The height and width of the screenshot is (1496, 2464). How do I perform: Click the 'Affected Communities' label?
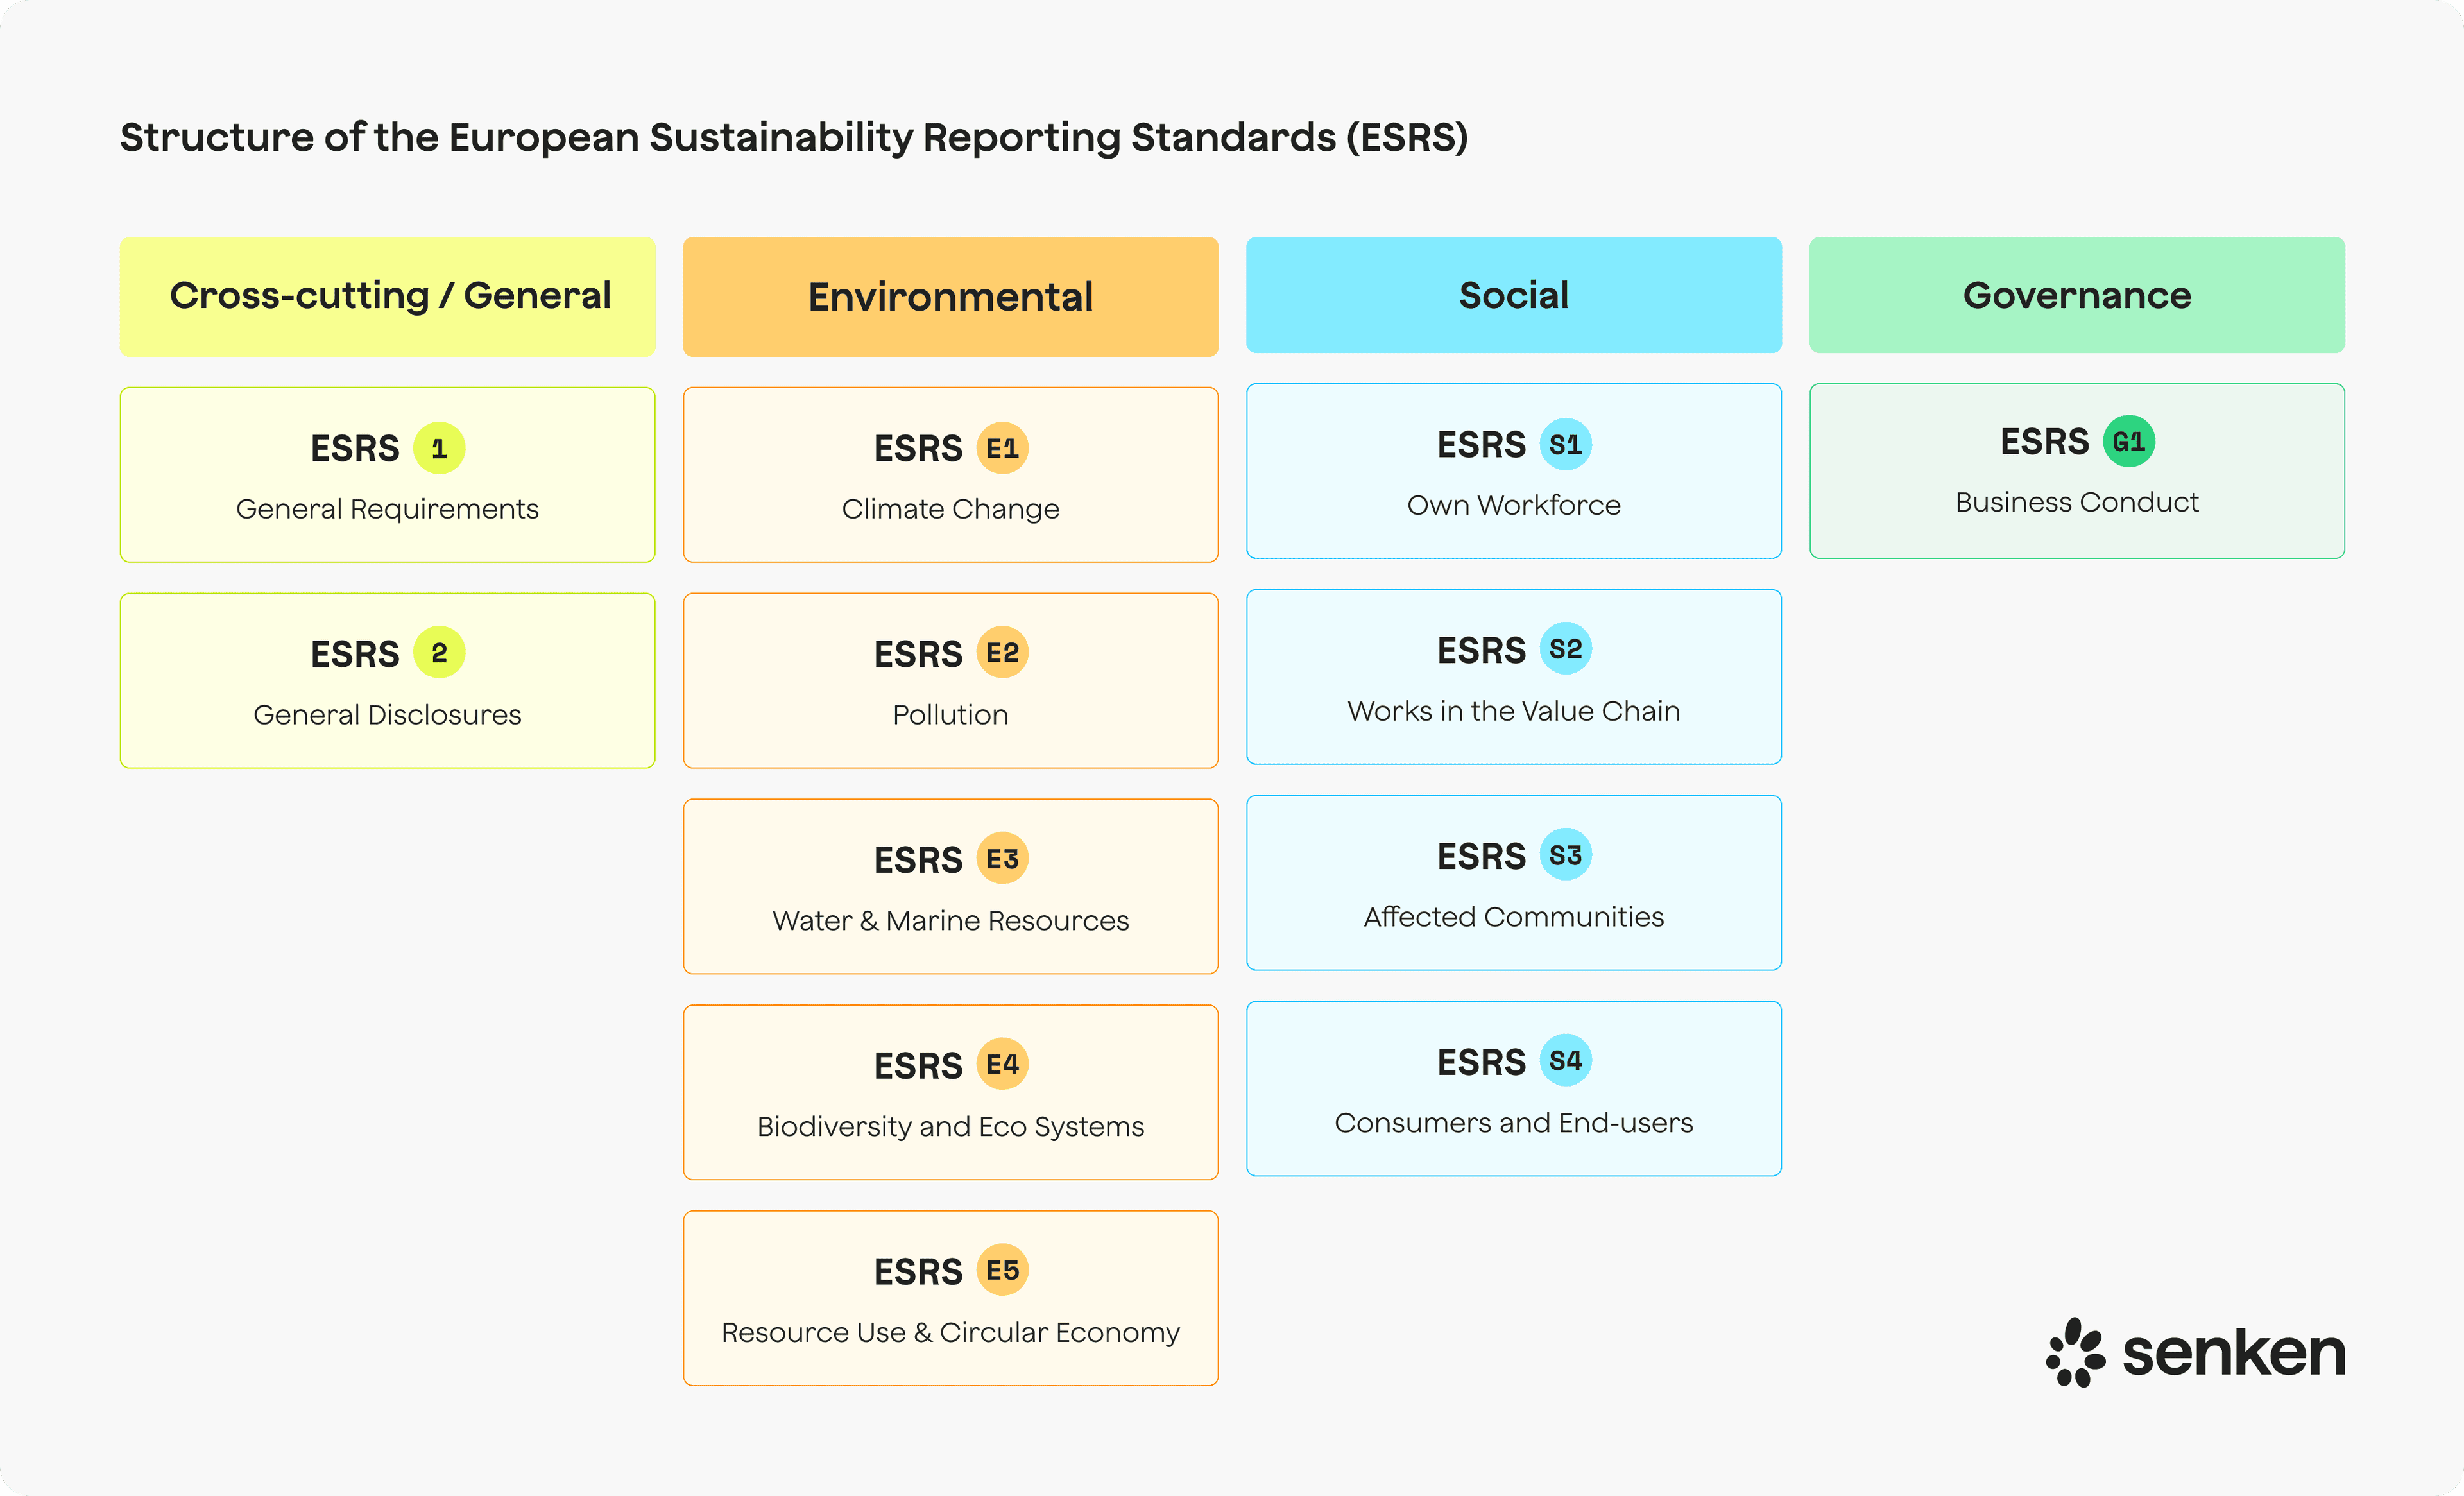[1514, 916]
